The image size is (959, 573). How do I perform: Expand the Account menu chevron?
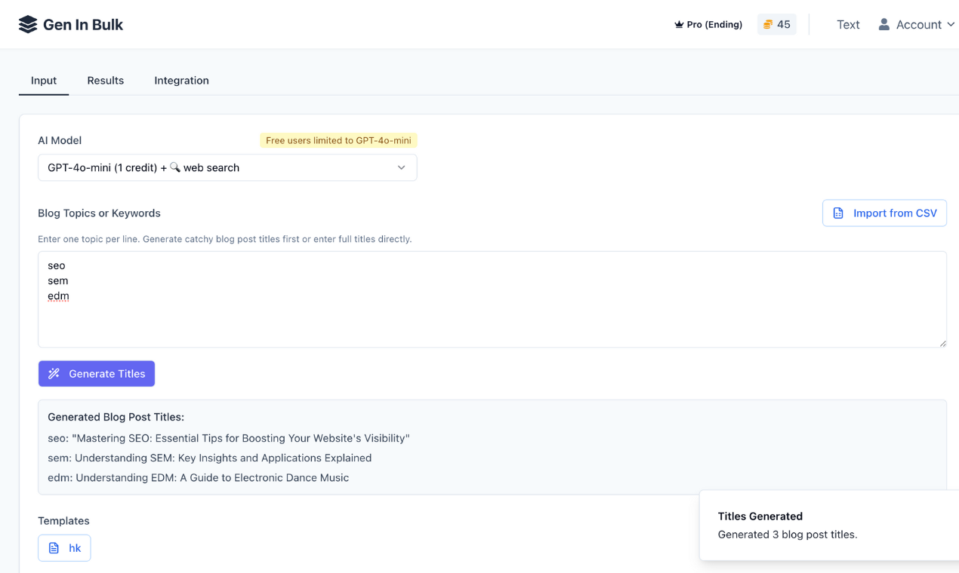[x=951, y=25]
